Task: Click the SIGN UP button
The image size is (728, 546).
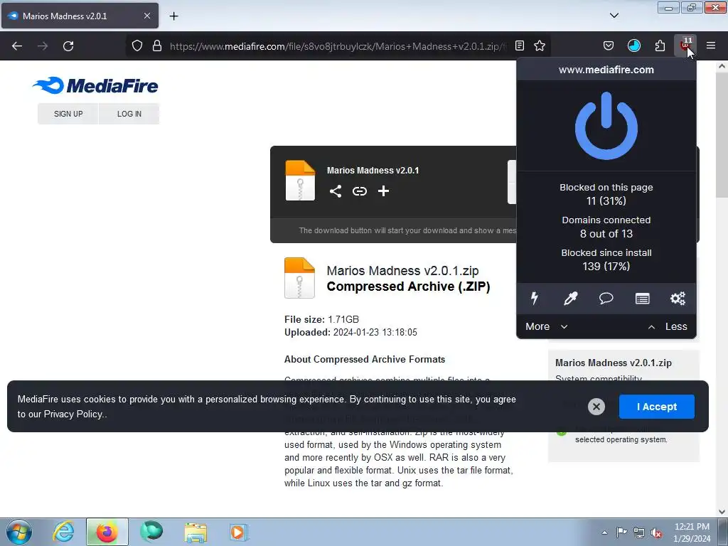Action: pos(68,114)
